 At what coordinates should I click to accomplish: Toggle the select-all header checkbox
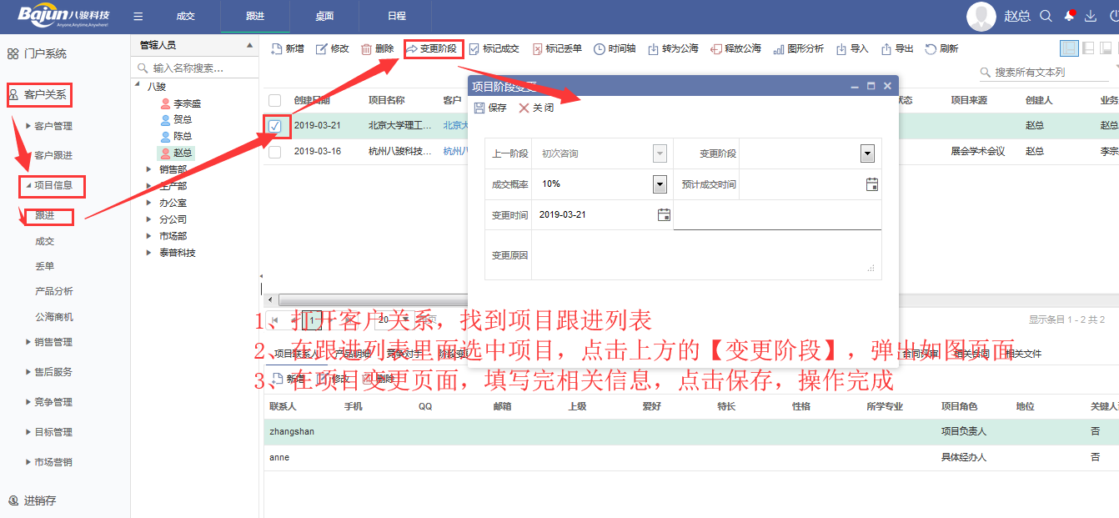(x=275, y=100)
